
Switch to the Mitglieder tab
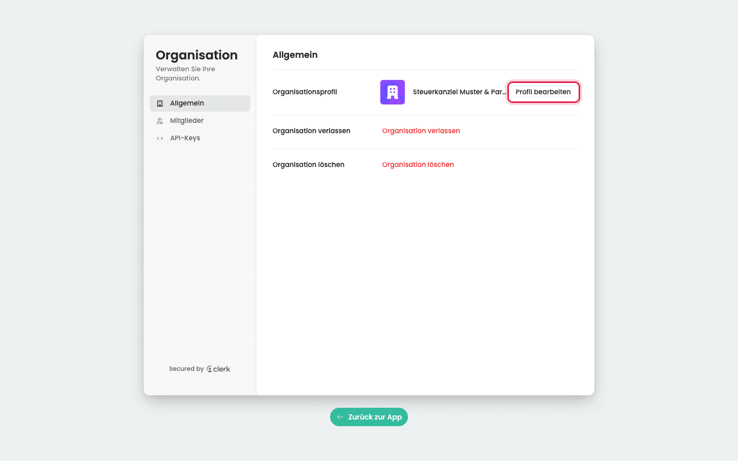pyautogui.click(x=200, y=121)
